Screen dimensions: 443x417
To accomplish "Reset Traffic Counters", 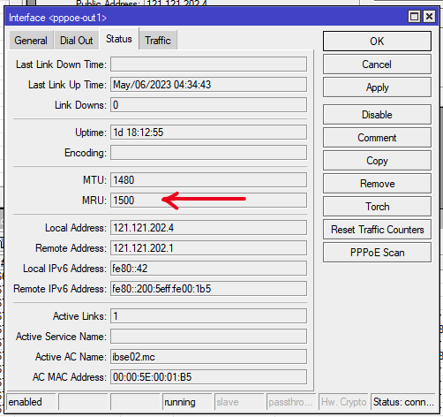I will [x=377, y=230].
